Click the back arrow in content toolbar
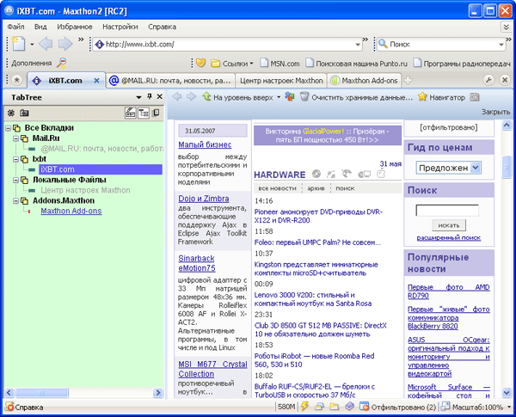 coord(177,96)
